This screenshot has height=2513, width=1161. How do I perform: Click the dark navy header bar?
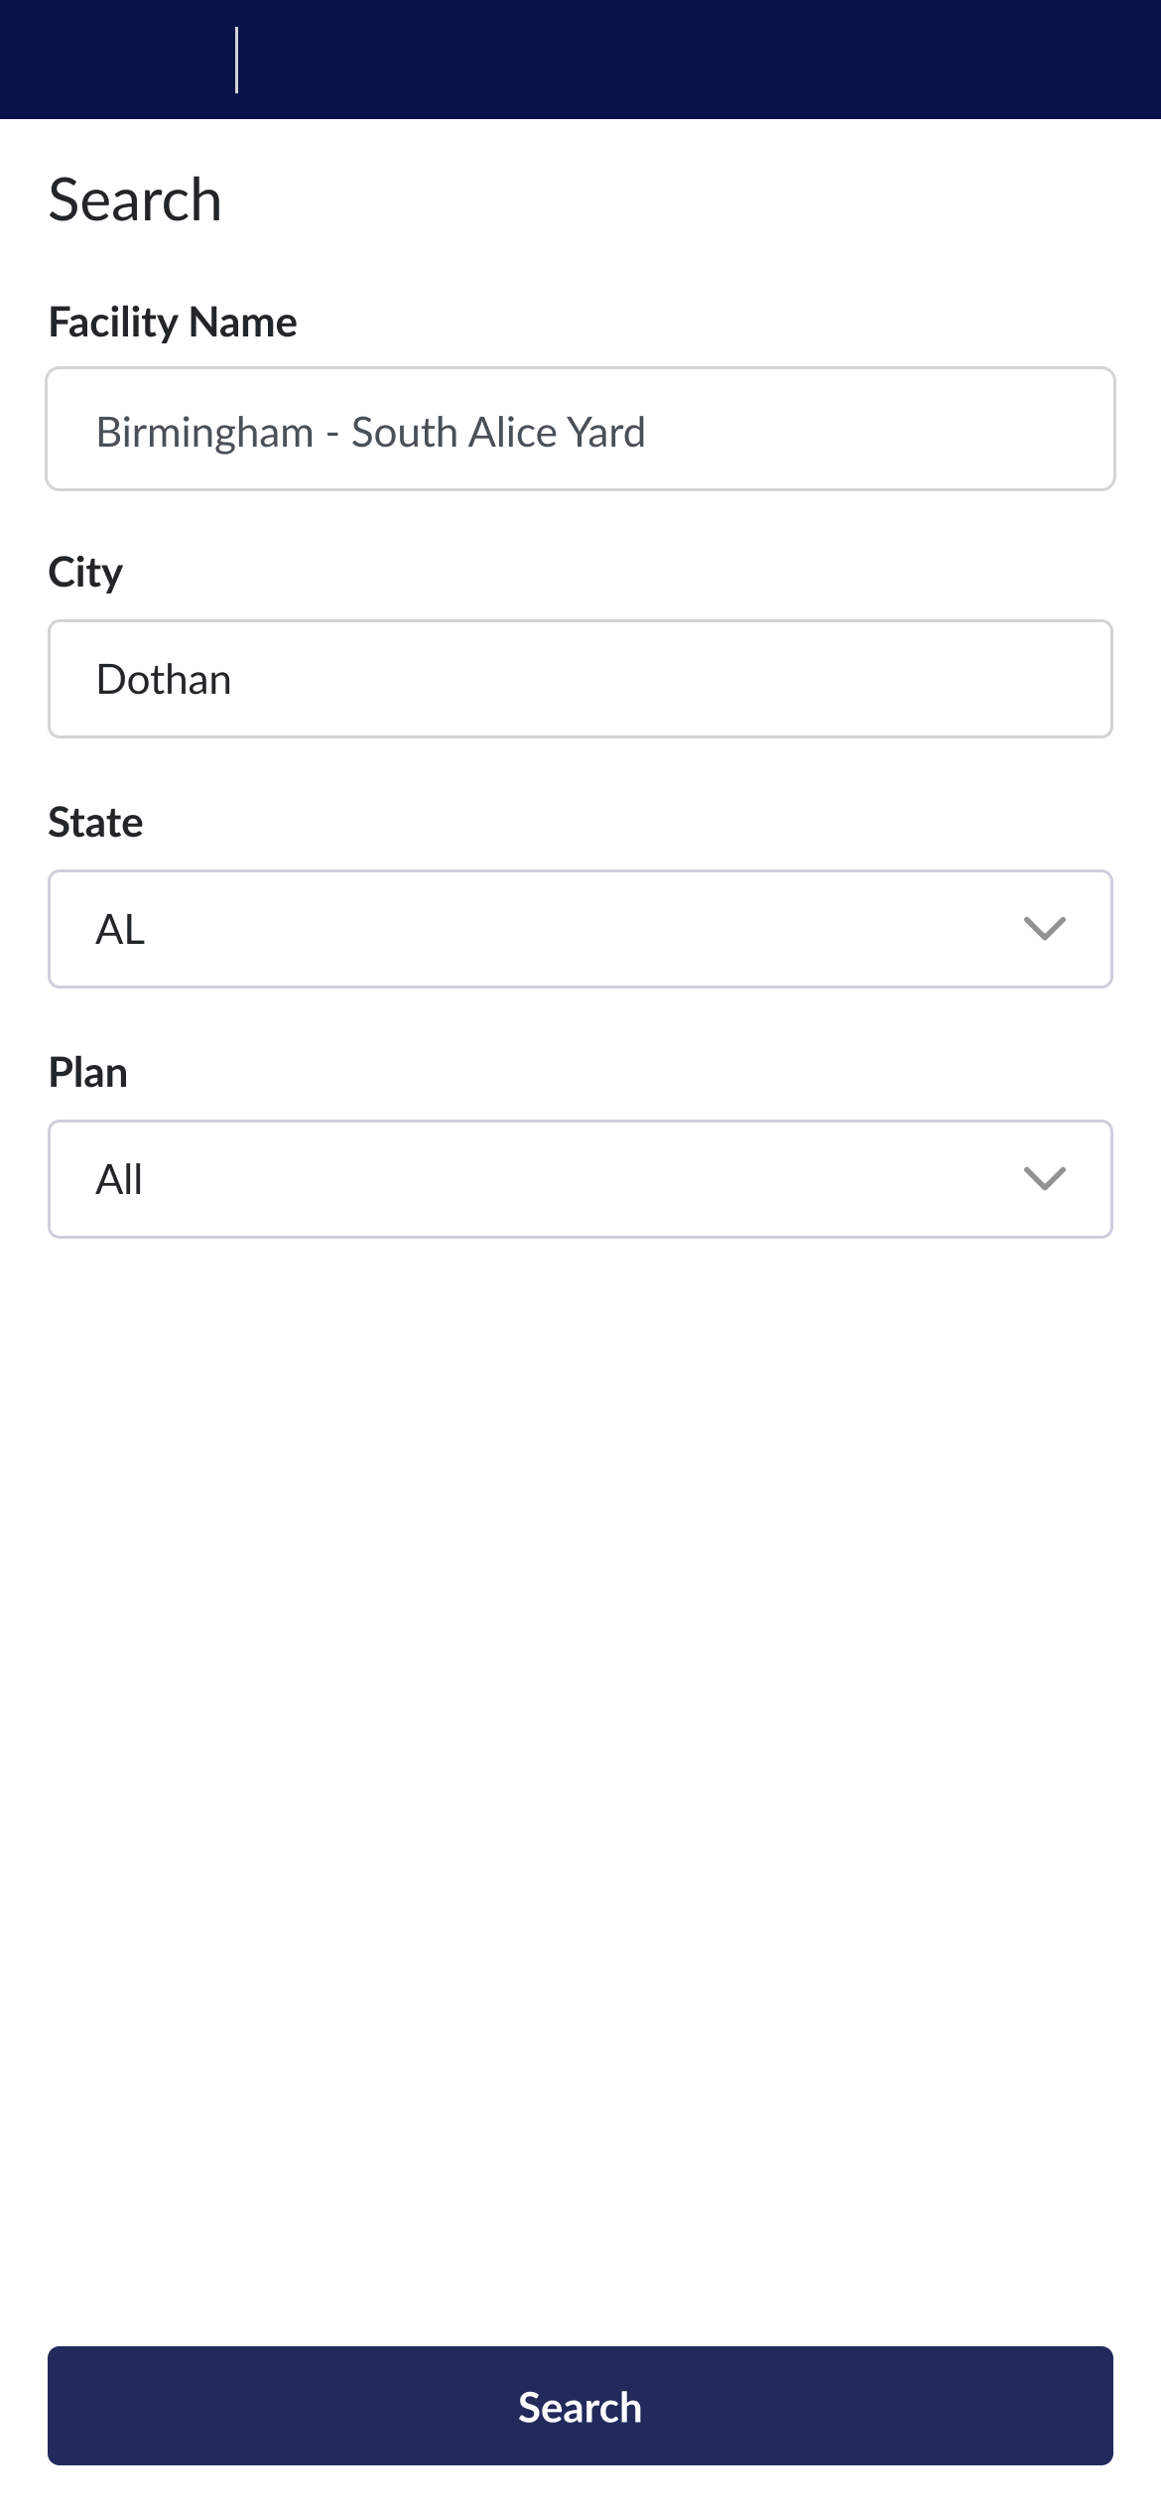[695, 60]
